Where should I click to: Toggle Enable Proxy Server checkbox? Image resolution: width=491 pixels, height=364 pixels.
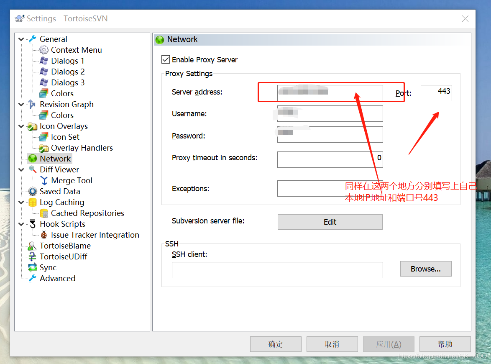pyautogui.click(x=166, y=59)
